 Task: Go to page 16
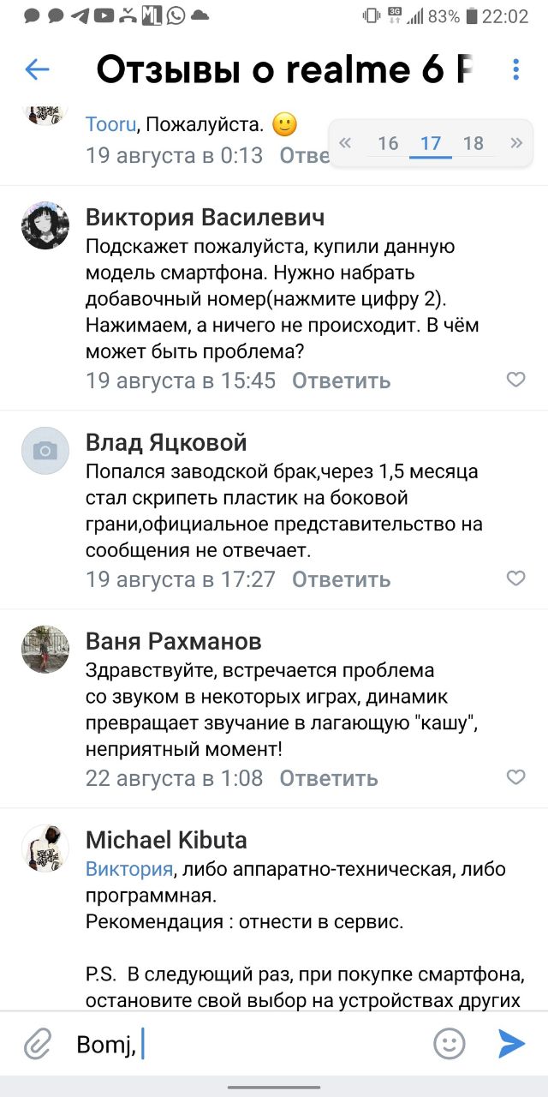click(388, 143)
